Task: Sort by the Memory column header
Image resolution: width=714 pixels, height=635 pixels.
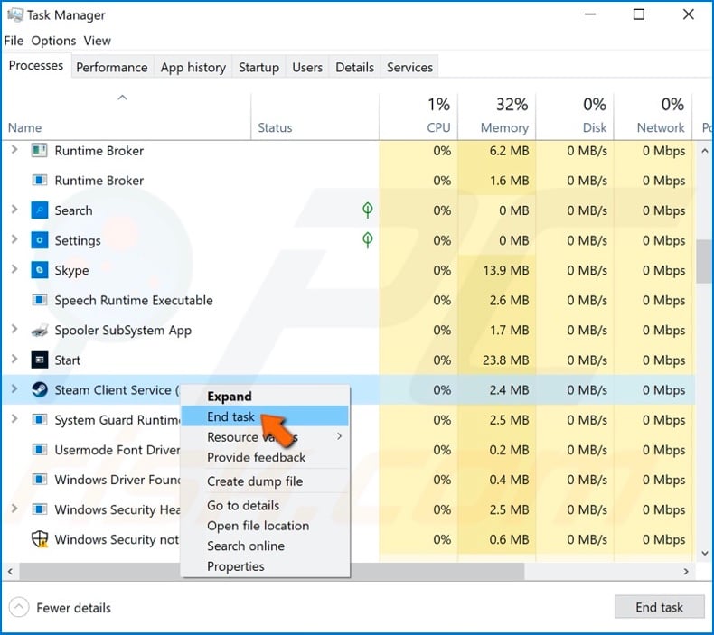Action: point(497,117)
